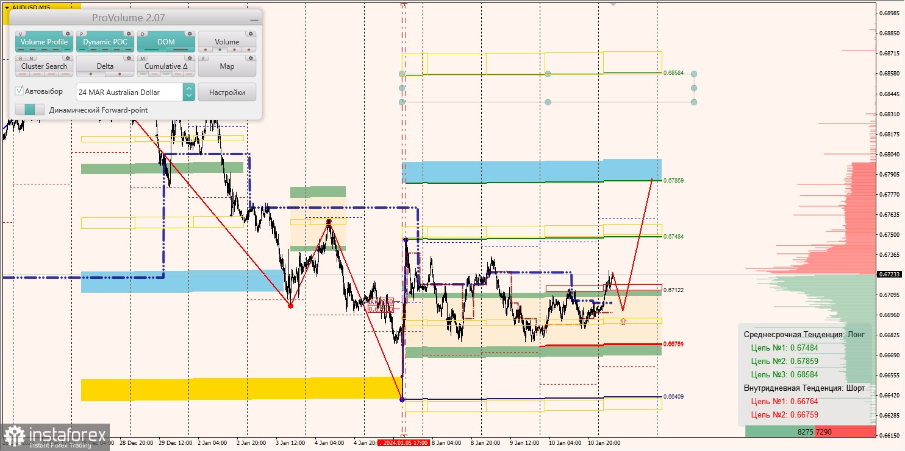The image size is (905, 451).
Task: Minimize the ProVolume 2.07 panel
Action: [x=254, y=20]
